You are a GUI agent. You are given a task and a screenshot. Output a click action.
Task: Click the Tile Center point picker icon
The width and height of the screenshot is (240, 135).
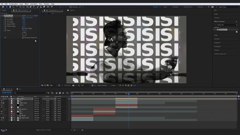tap(23, 18)
